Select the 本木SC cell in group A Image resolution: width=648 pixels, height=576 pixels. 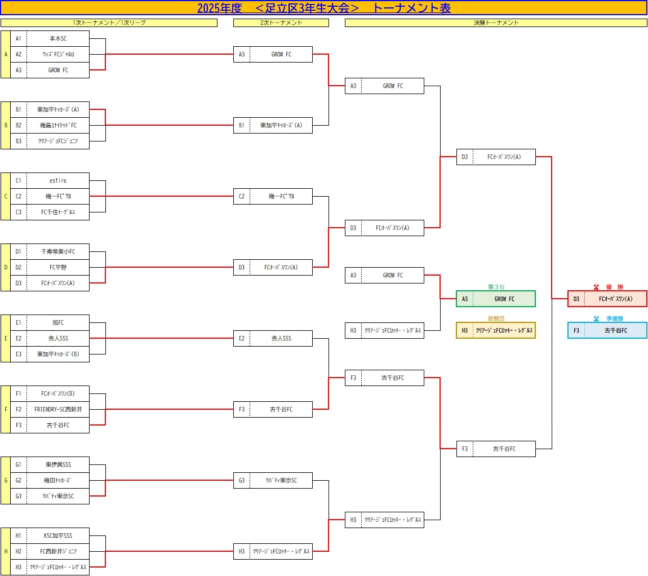(x=57, y=39)
